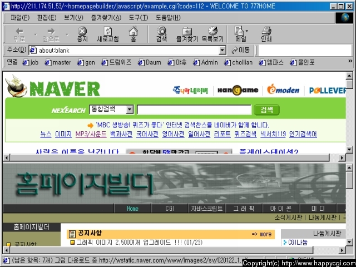Image resolution: width=356 pixels, height=267 pixels.
Task: Click the Forward (앞으로) toolbar button
Action: point(51,34)
